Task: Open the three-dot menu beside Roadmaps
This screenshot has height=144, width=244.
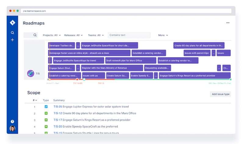Action: point(228,23)
